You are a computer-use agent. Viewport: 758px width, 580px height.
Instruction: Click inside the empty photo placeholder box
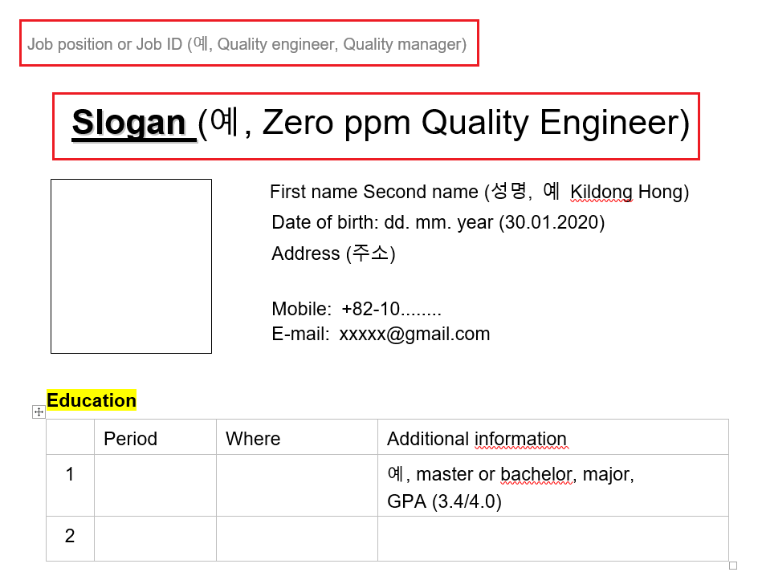131,266
